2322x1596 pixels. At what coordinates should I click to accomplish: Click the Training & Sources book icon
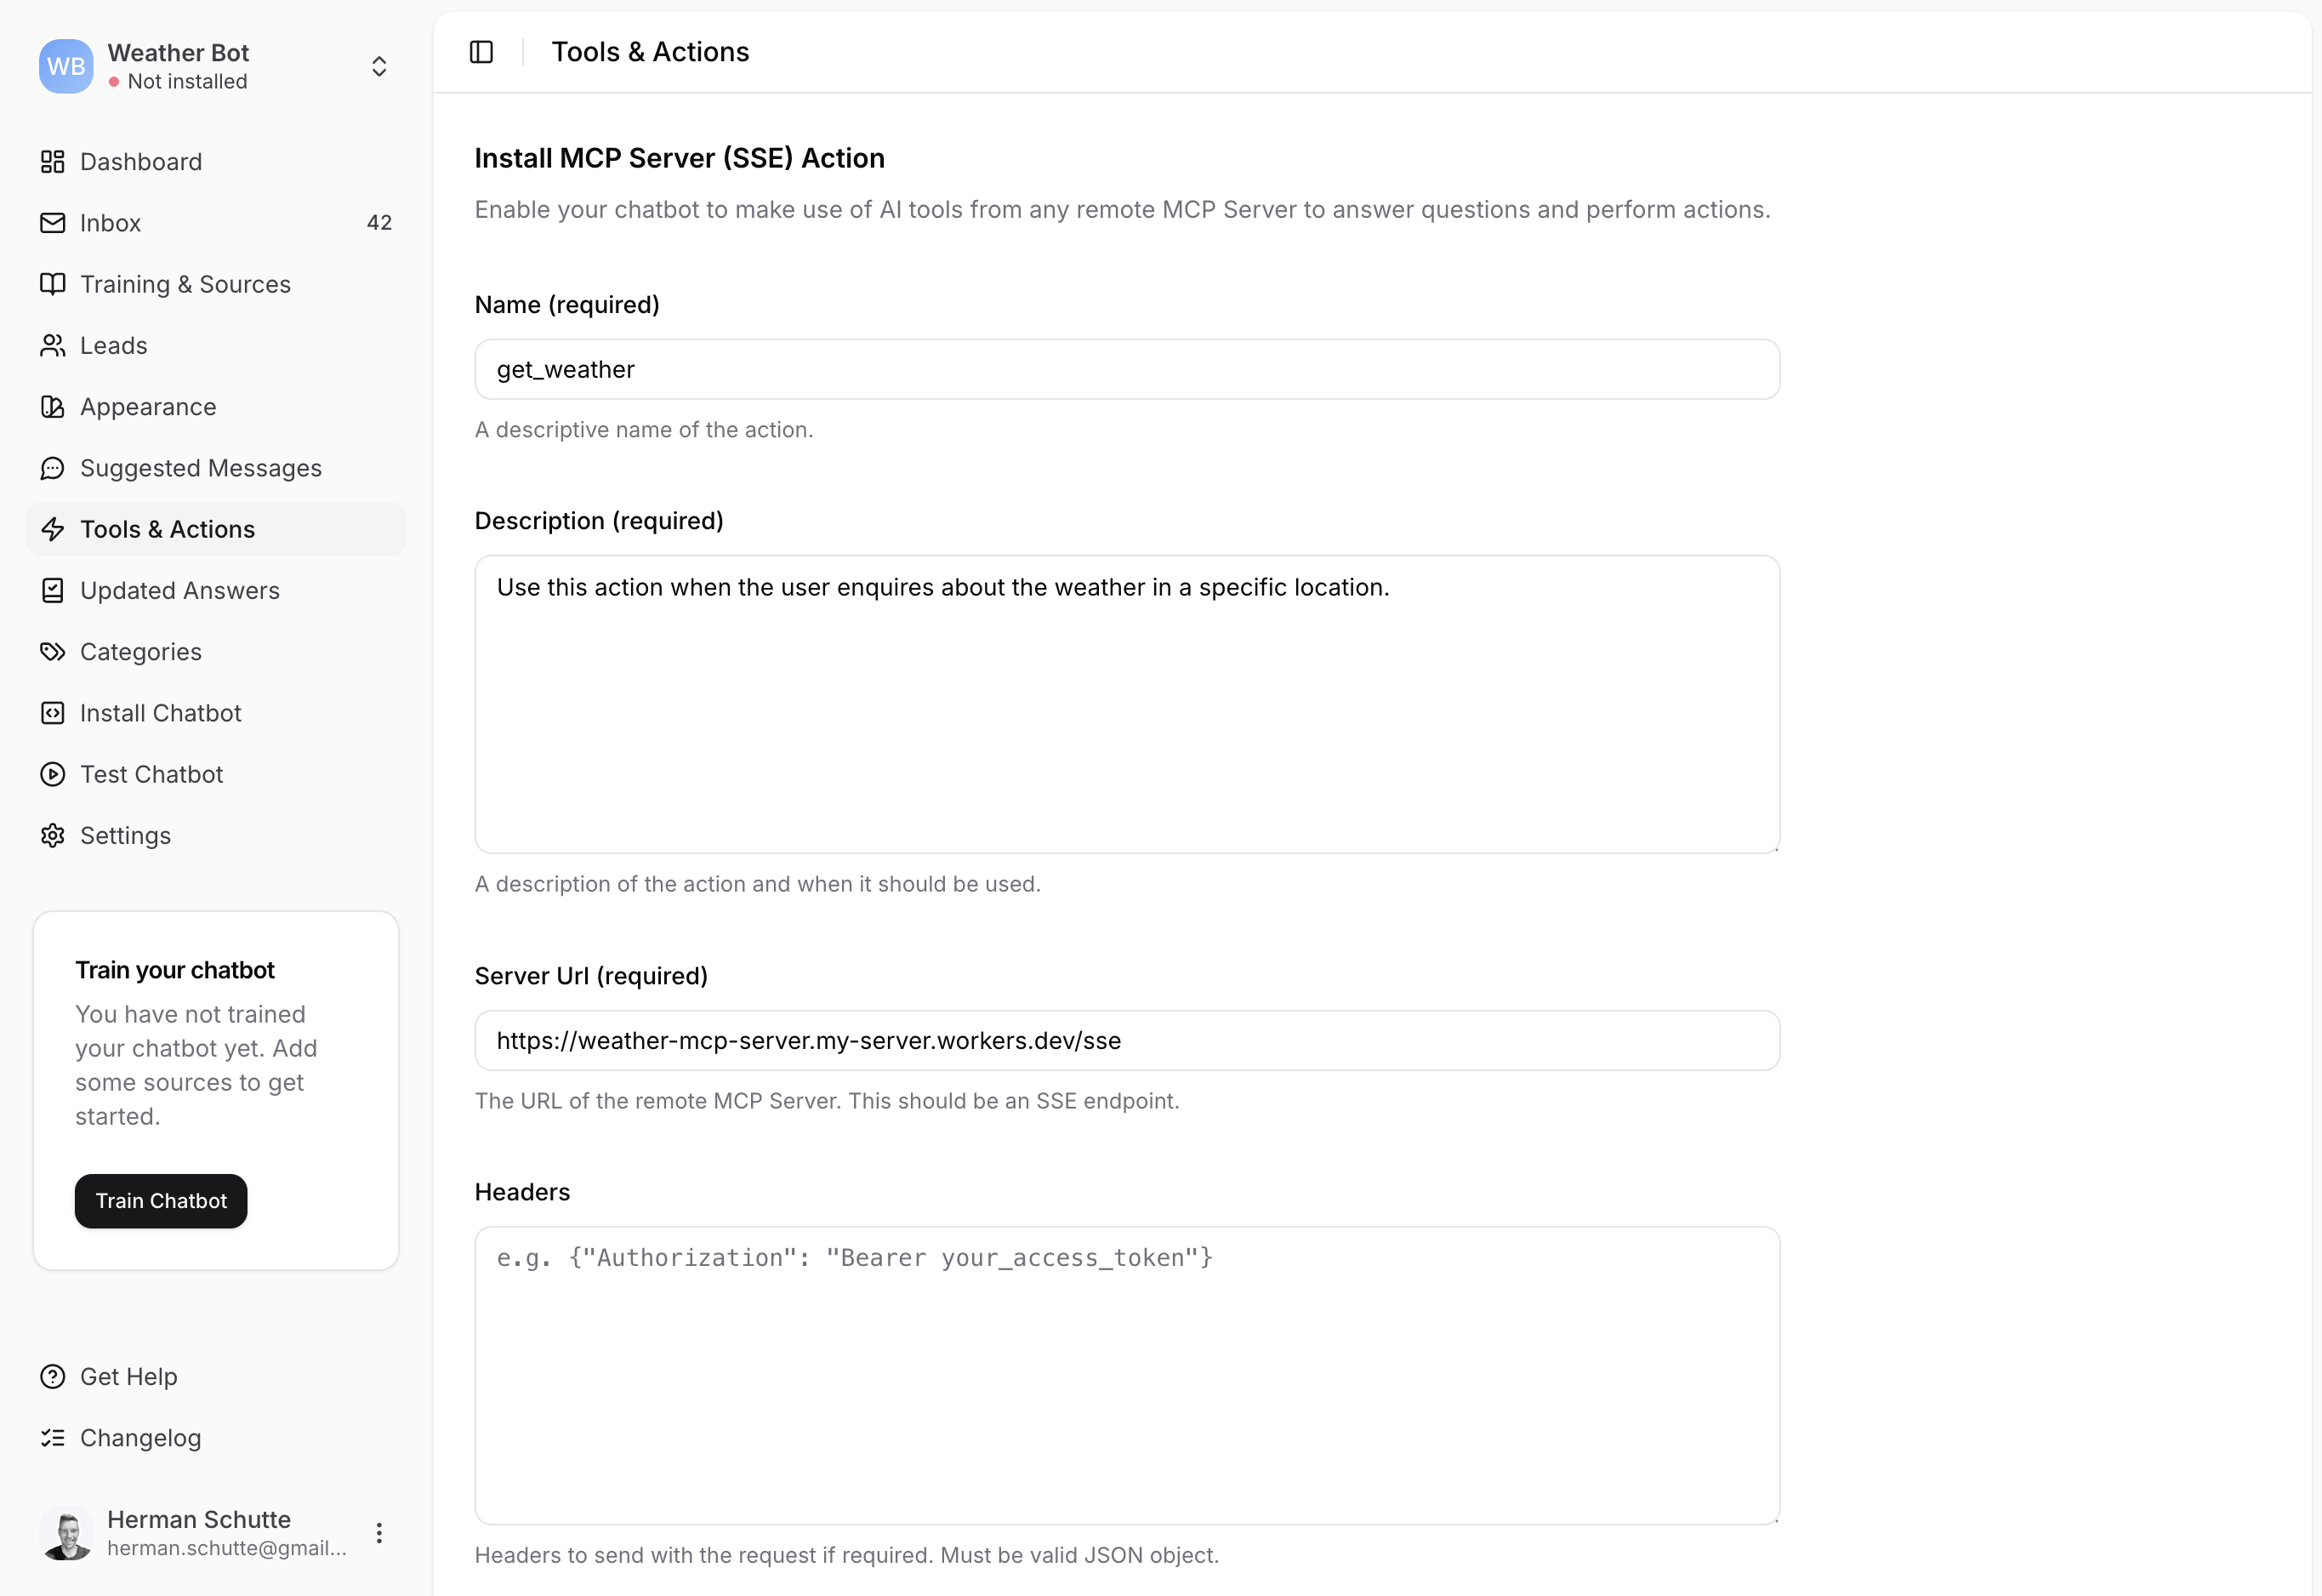52,284
